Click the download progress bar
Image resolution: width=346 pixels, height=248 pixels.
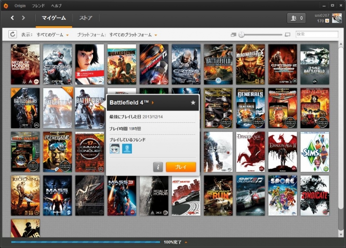86,242
